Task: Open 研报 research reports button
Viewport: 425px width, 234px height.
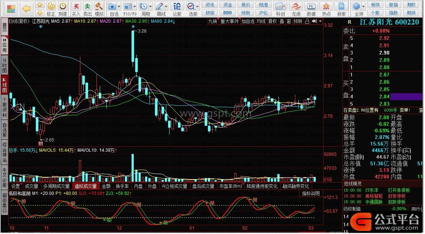Action: [x=210, y=13]
